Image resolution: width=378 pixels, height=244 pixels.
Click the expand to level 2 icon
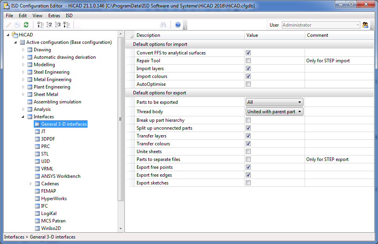49,25
